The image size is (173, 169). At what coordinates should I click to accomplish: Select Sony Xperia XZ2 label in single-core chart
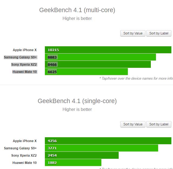coord(24,156)
